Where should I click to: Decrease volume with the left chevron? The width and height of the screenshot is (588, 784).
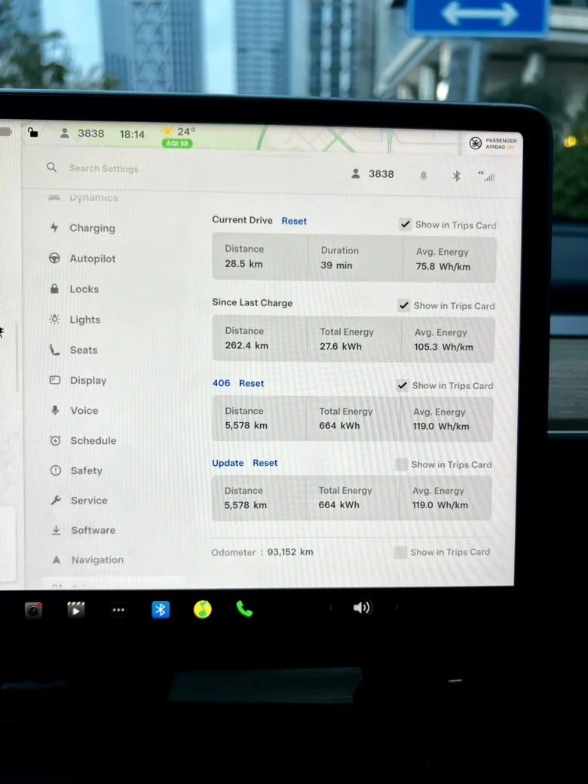(x=330, y=608)
